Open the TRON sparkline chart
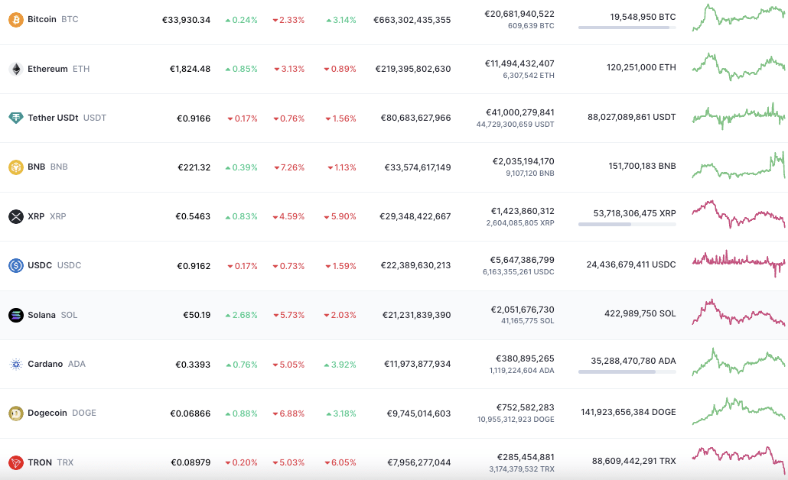This screenshot has height=480, width=788. [x=738, y=460]
